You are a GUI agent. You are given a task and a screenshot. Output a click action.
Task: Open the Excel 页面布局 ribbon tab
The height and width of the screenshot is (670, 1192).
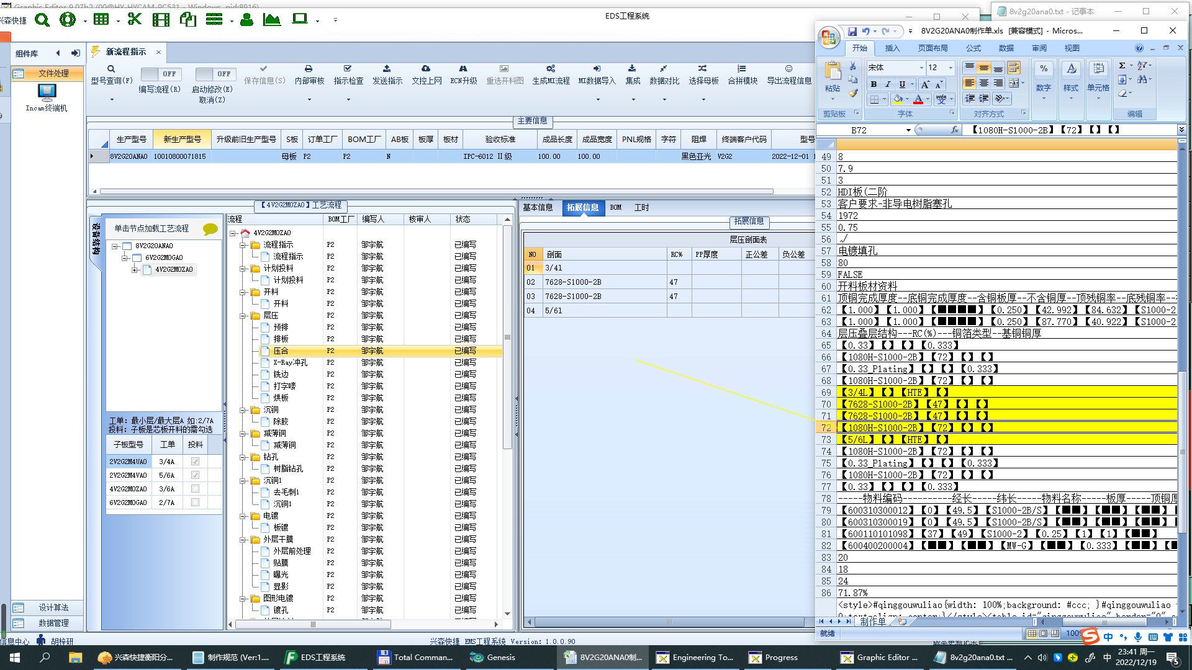point(932,48)
